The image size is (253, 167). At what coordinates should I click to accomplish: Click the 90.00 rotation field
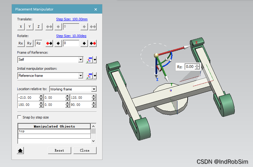tap(81, 105)
